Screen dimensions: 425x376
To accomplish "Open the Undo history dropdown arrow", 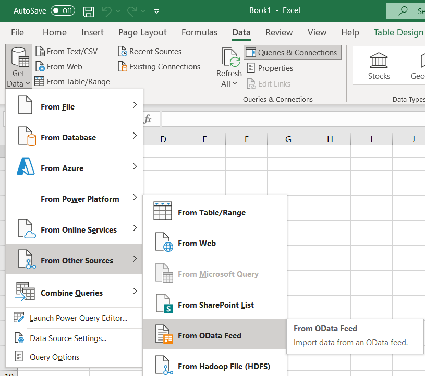I will (118, 11).
